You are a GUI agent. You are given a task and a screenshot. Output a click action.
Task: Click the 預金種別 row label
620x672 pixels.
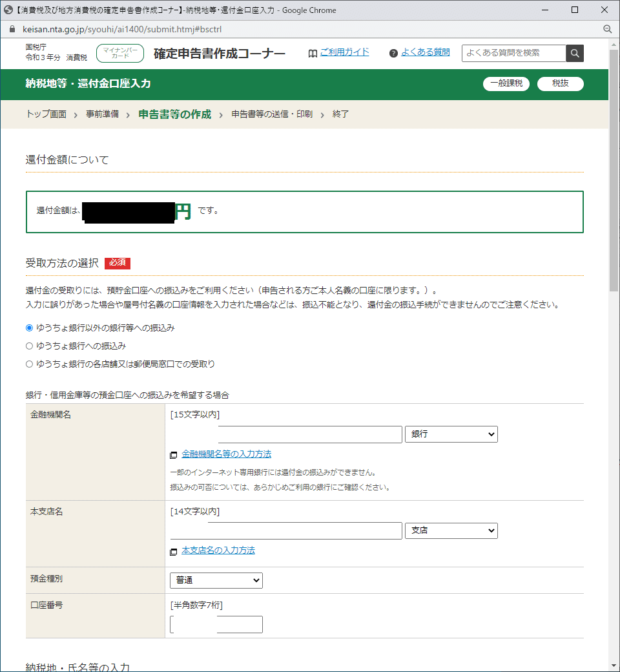pyautogui.click(x=46, y=578)
